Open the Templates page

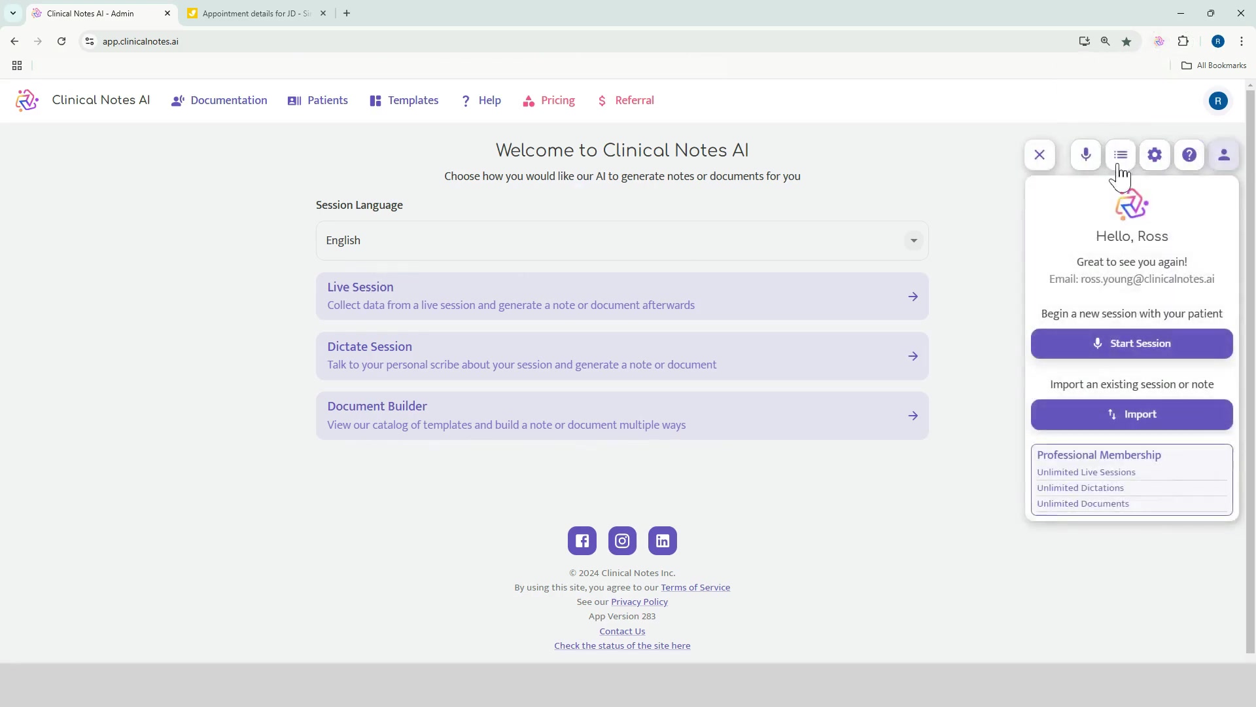click(x=404, y=101)
